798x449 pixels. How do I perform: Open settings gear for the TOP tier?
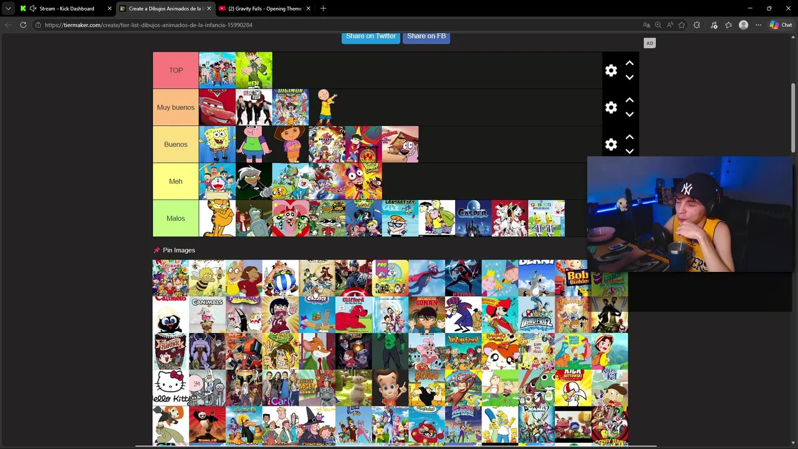click(x=611, y=70)
